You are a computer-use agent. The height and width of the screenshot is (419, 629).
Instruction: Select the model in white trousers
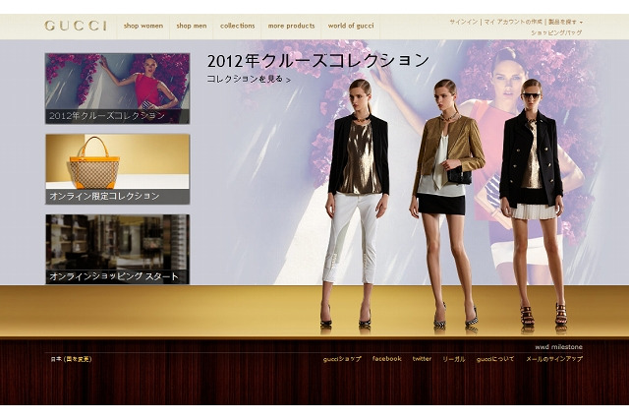click(358, 203)
